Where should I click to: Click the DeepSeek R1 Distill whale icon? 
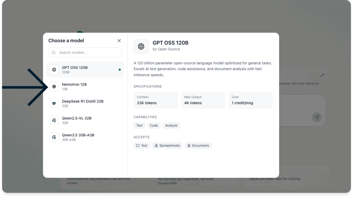pyautogui.click(x=54, y=103)
